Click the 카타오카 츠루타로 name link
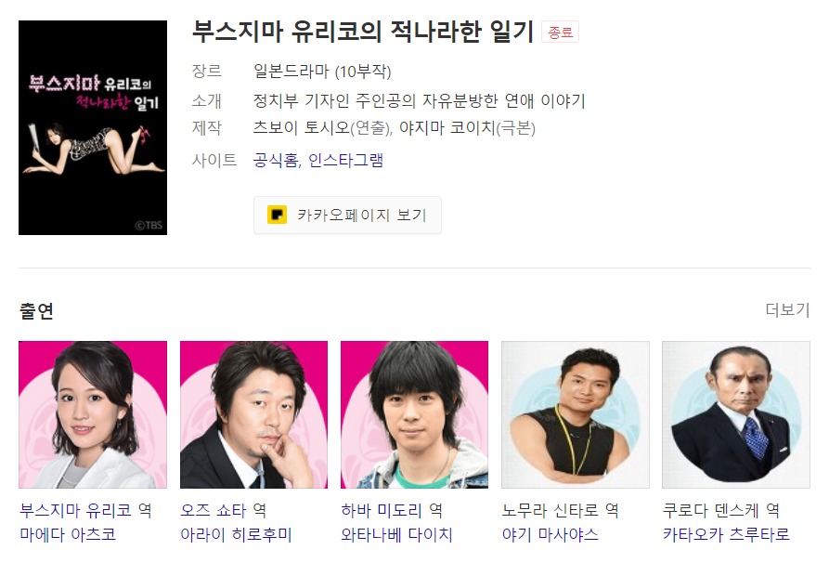This screenshot has width=829, height=576. [727, 534]
